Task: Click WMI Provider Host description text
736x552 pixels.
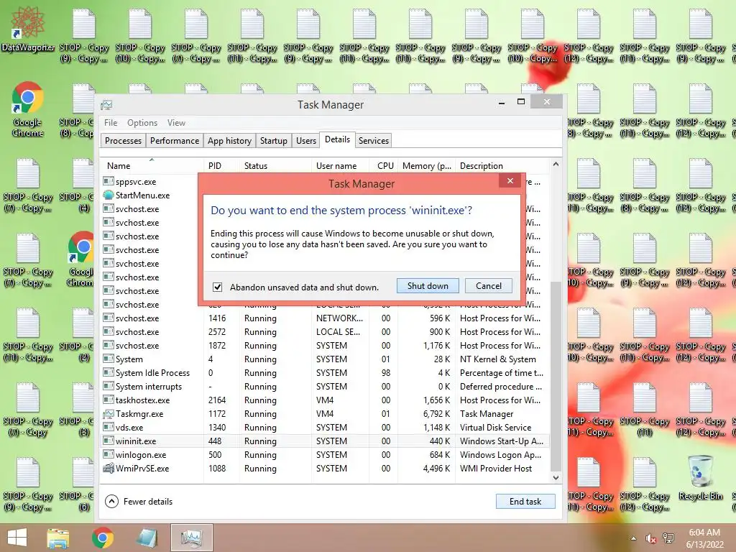Action: coord(496,468)
